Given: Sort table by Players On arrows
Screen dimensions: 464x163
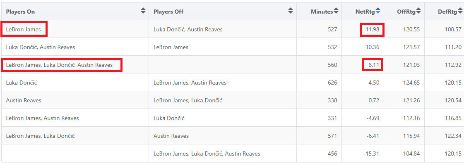Looking at the screenshot, I should click(x=143, y=11).
